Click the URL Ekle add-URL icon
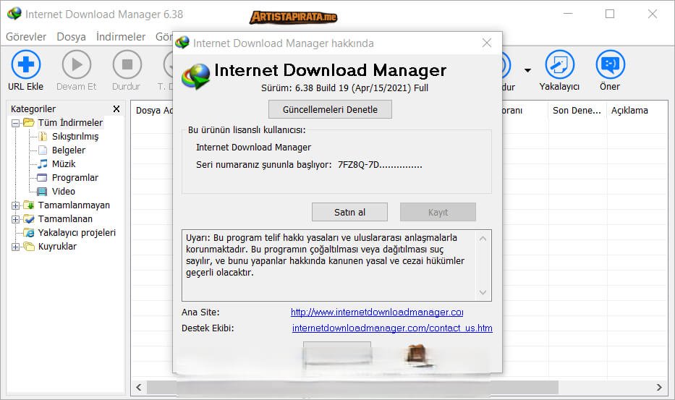 pyautogui.click(x=26, y=64)
